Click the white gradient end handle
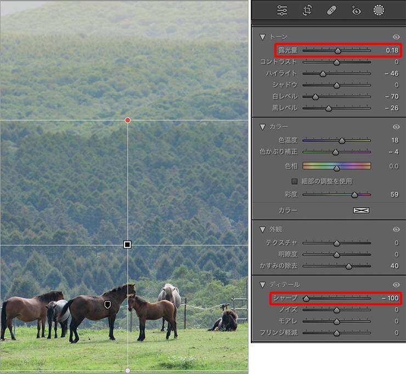 [127, 371]
